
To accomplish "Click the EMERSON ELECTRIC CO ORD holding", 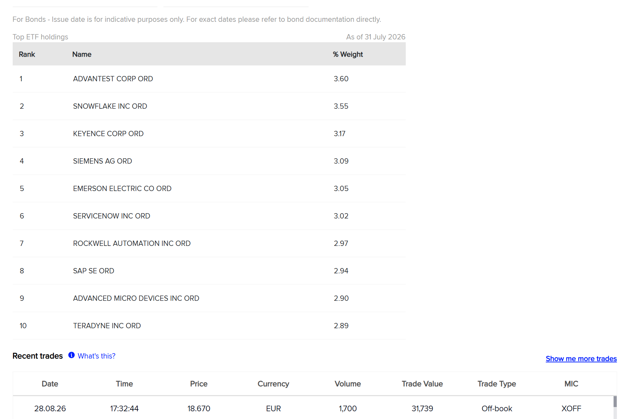I will point(122,189).
